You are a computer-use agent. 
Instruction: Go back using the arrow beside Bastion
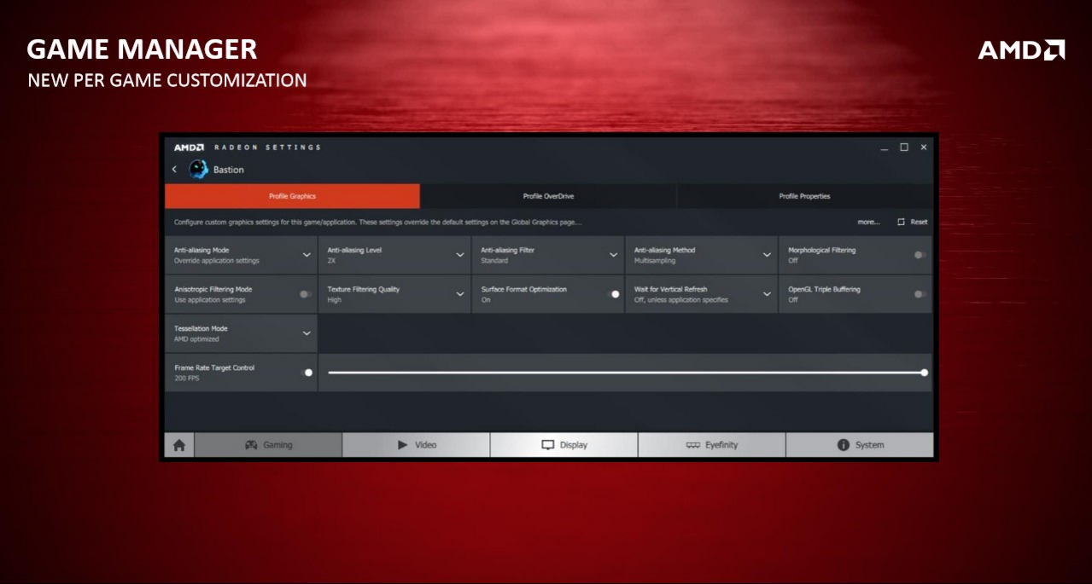tap(174, 170)
